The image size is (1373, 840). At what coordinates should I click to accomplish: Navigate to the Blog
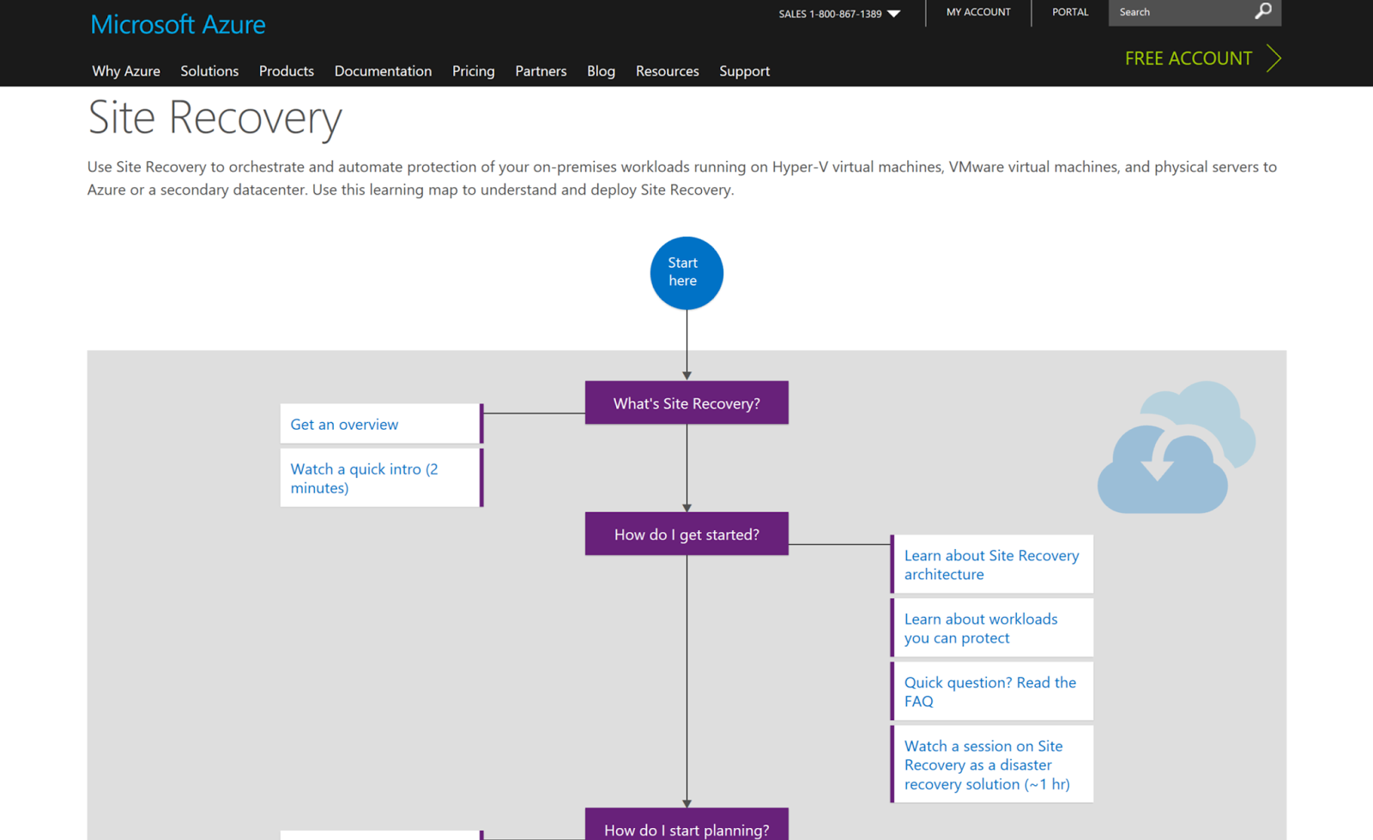click(600, 71)
